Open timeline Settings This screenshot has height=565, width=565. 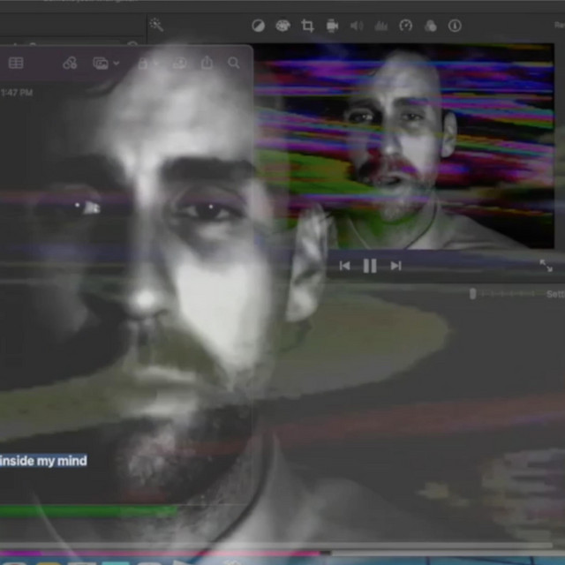tap(555, 294)
